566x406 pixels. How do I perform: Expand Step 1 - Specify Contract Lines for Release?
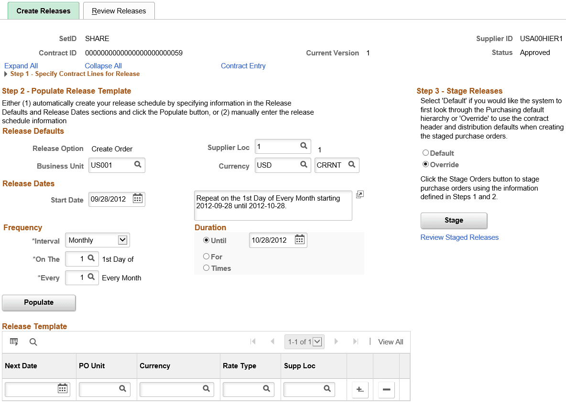pyautogui.click(x=5, y=74)
